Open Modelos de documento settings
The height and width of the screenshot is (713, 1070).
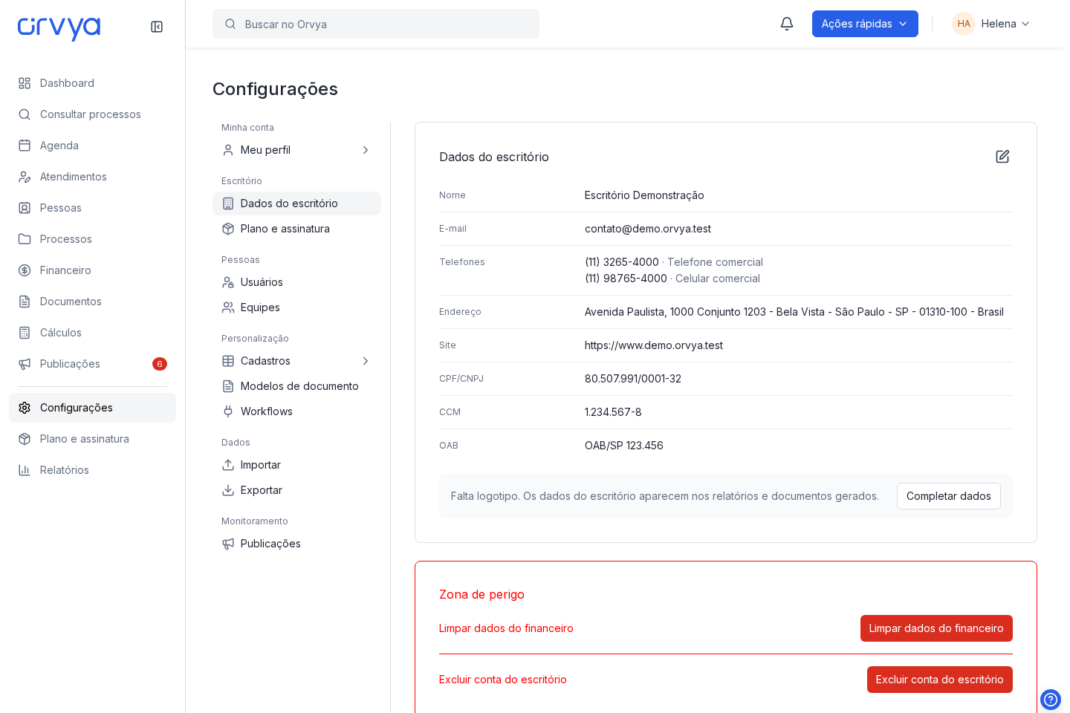[x=296, y=386]
